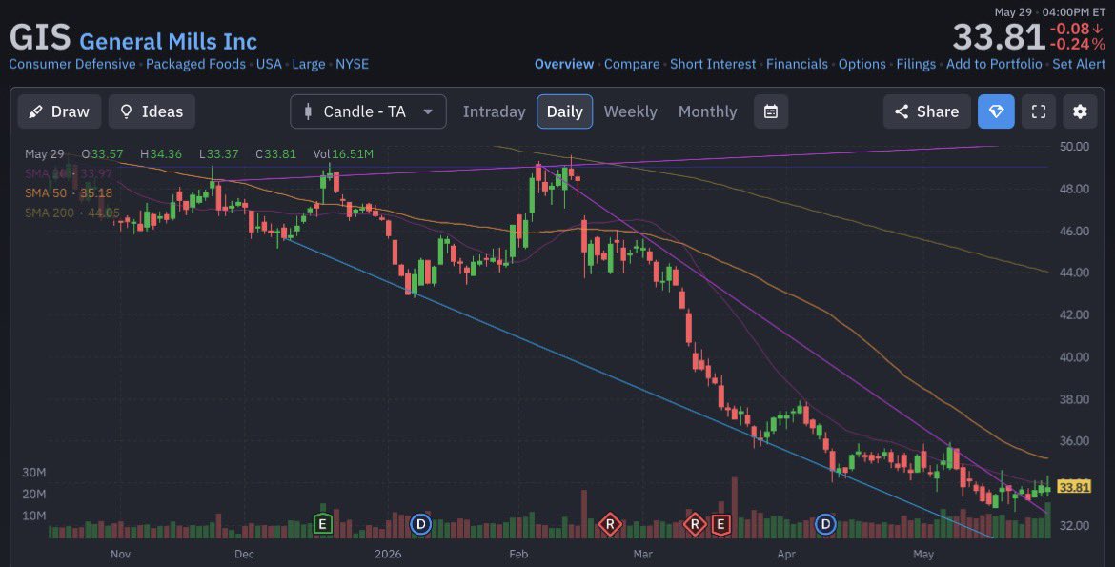1115x567 pixels.
Task: Click the blue dividend D marker in April
Action: click(x=825, y=525)
